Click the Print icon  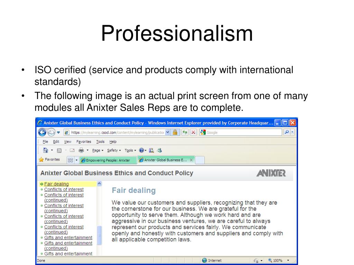point(81,150)
